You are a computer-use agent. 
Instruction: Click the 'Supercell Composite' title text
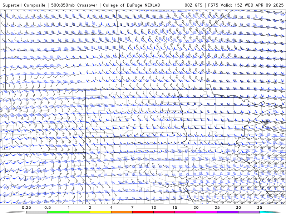(24, 5)
